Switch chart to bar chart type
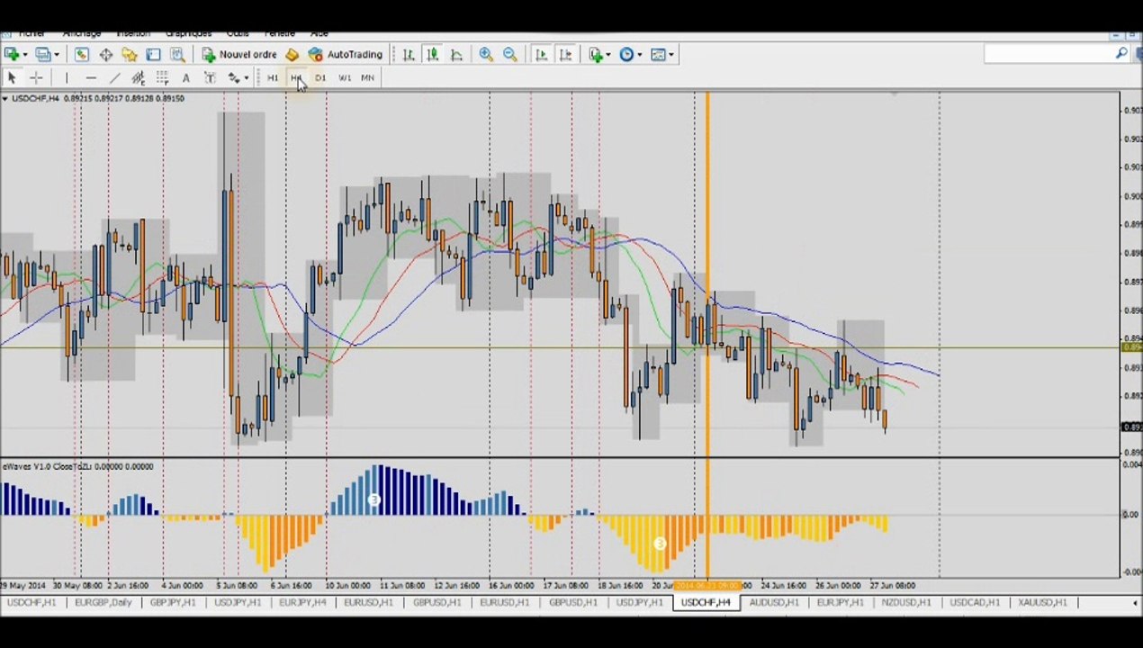This screenshot has width=1143, height=648. [x=409, y=54]
